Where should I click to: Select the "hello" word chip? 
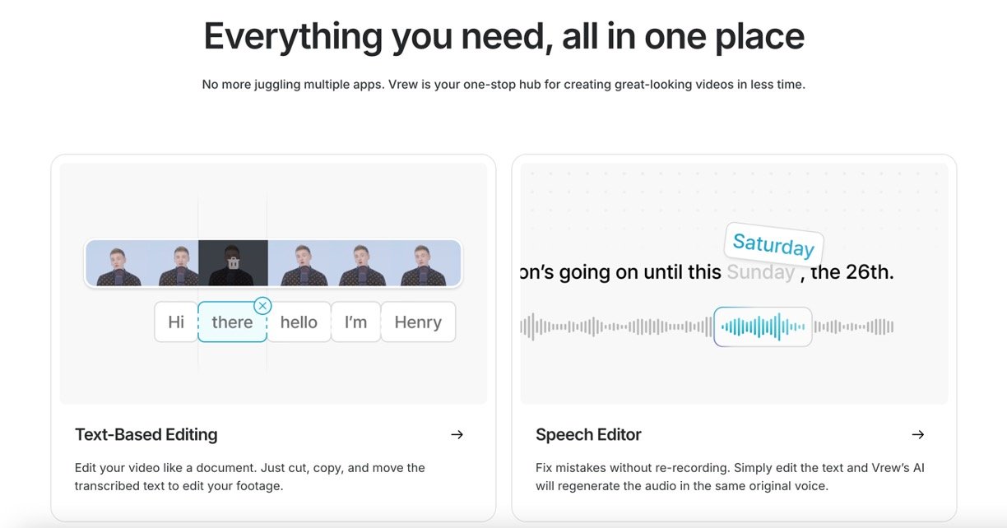click(299, 322)
